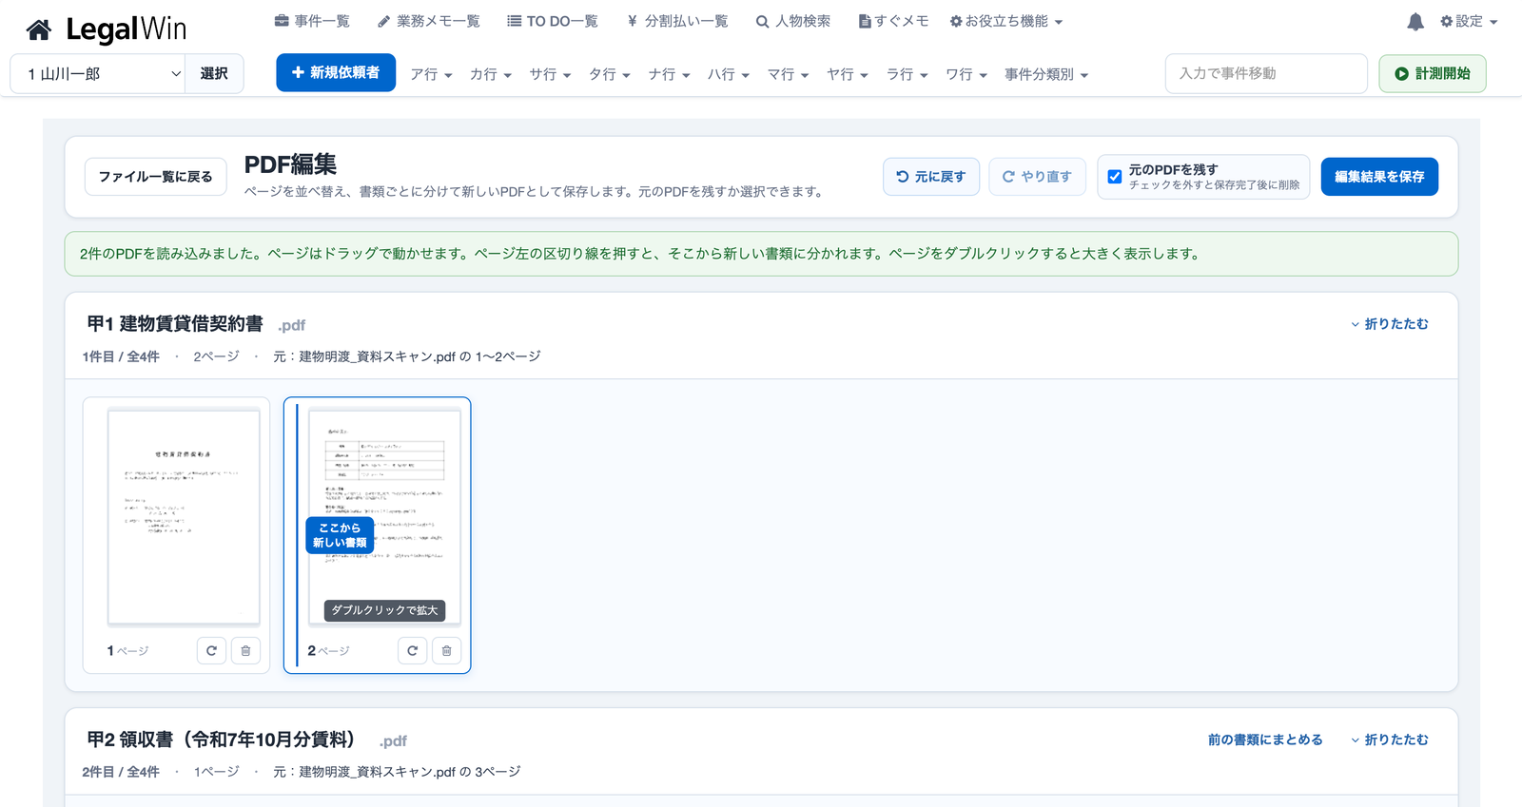Screen dimensions: 1522x807
Task: Collapse 甲1 建物賃貸借契約書 section with 折りたたむ
Action: pyautogui.click(x=1390, y=324)
